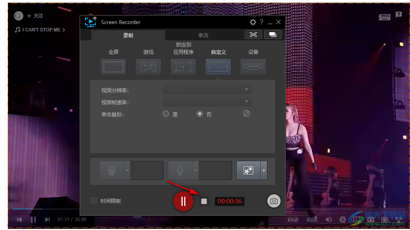The width and height of the screenshot is (410, 230).
Task: Select the 是 radio button for click mouse
Action: coord(166,114)
